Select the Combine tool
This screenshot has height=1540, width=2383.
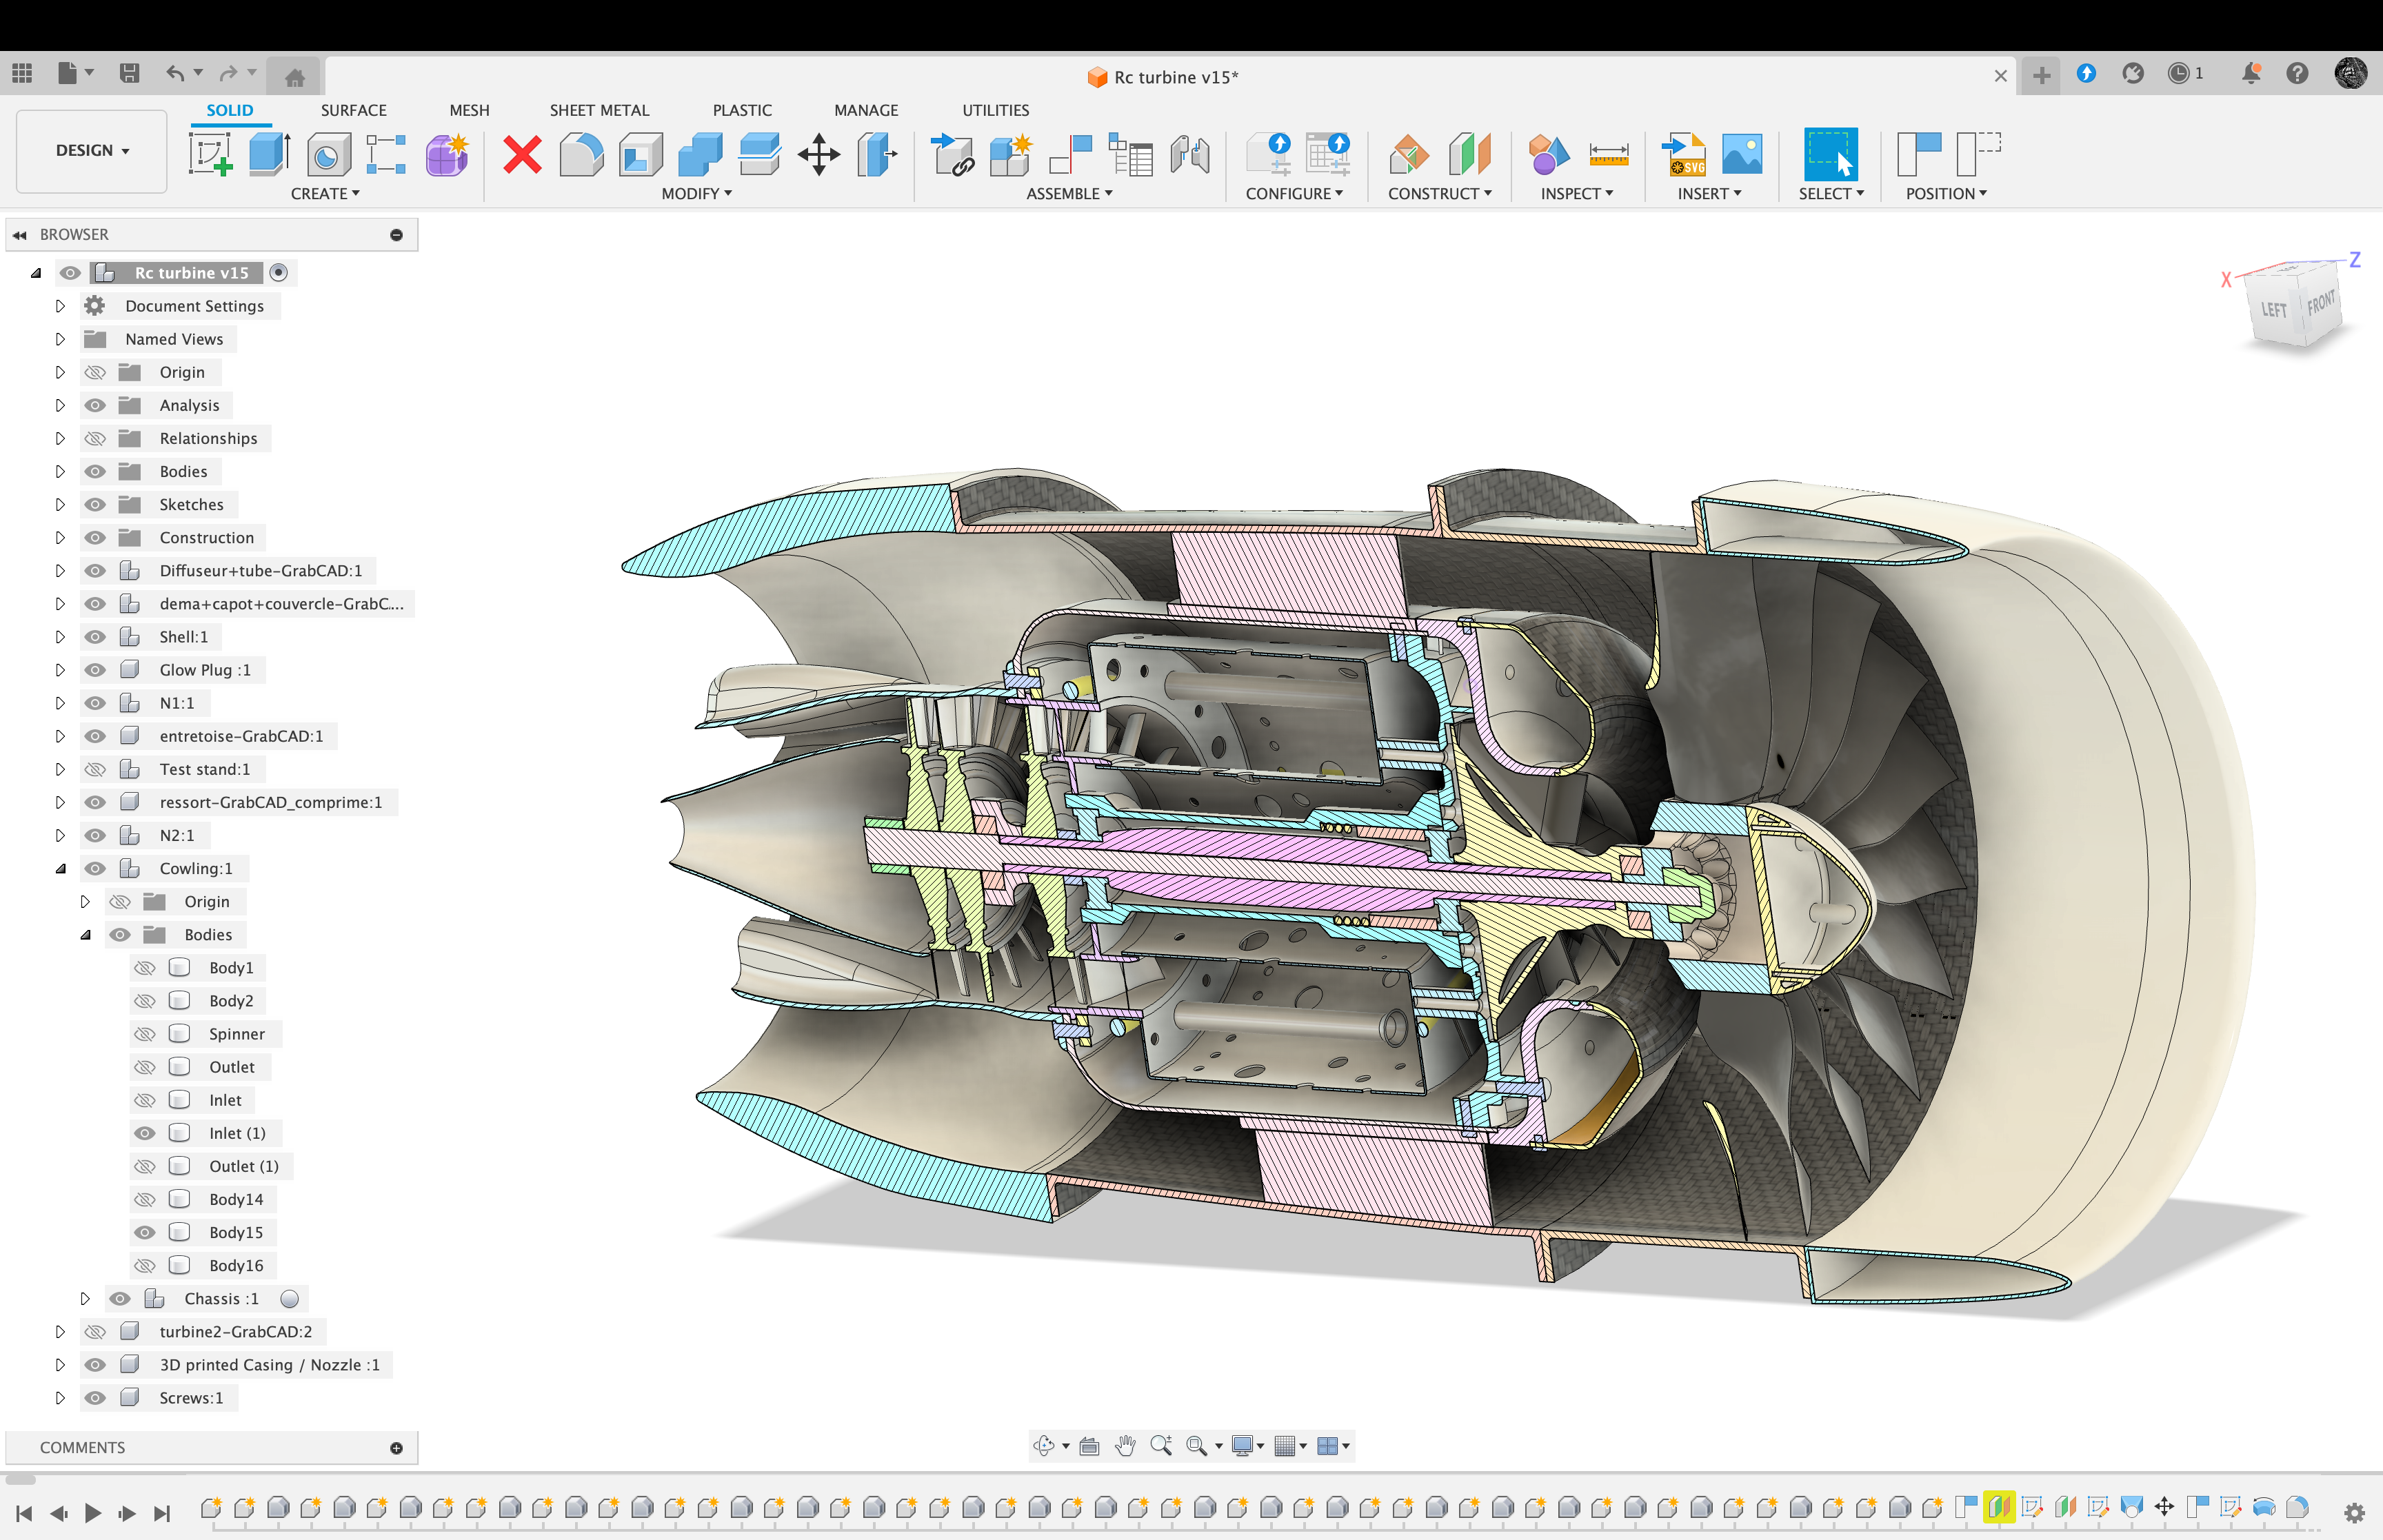[x=700, y=155]
